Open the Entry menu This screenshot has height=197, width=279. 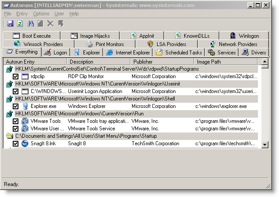click(22, 14)
